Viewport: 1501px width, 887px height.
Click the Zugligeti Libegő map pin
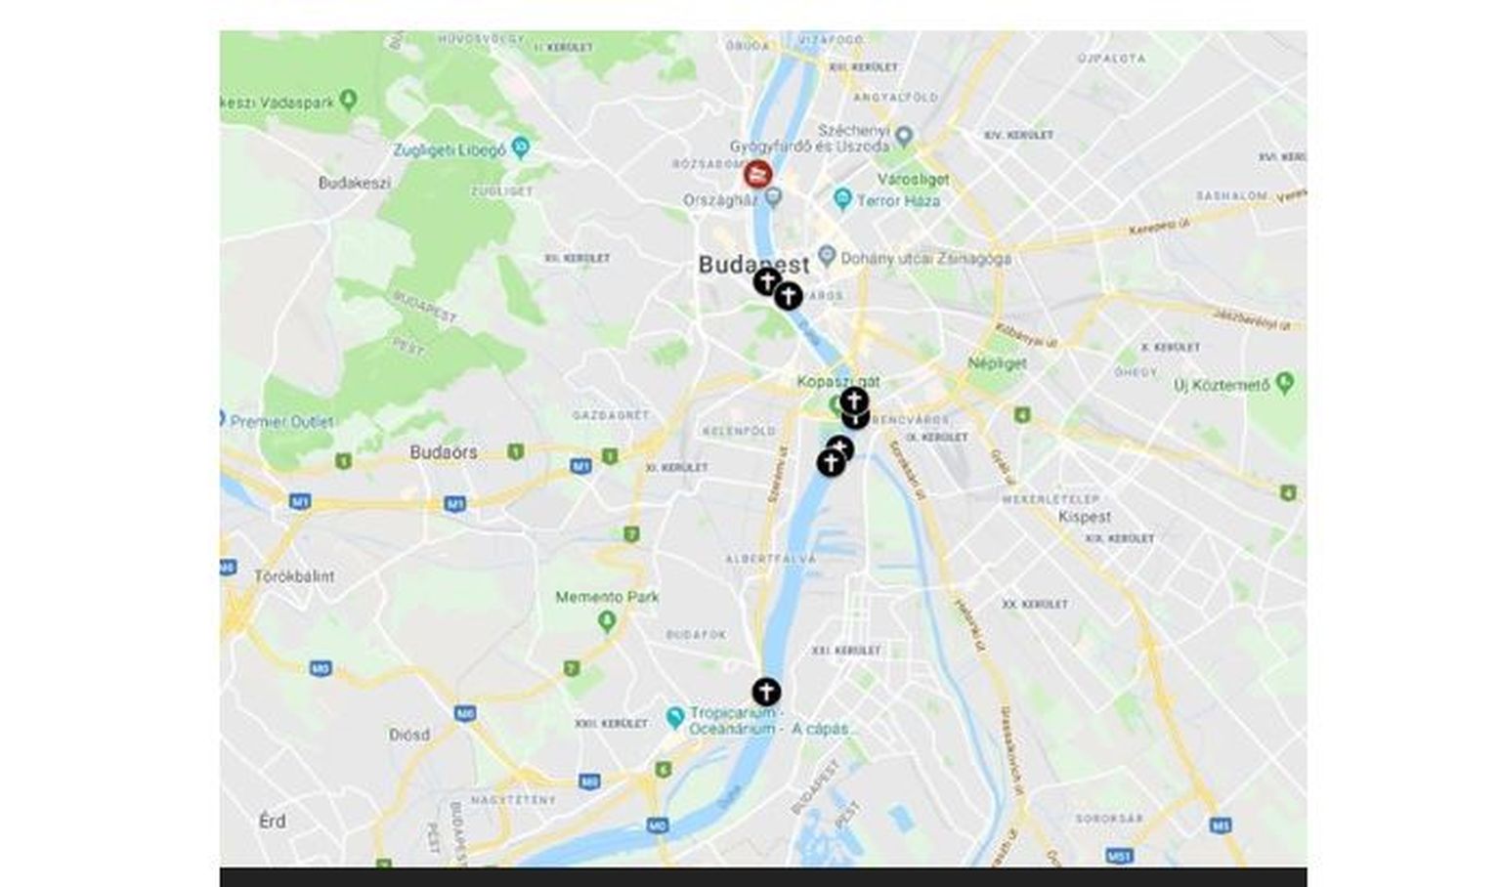coord(521,148)
